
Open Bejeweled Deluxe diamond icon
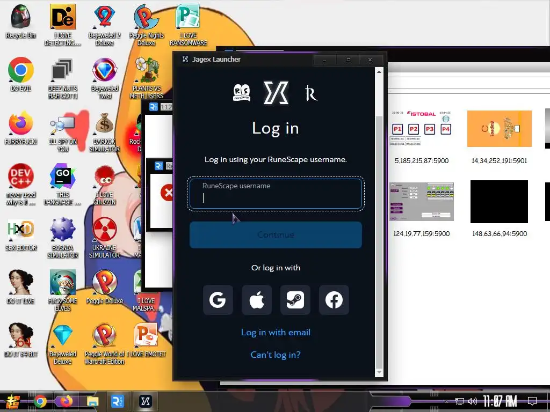[x=62, y=343]
